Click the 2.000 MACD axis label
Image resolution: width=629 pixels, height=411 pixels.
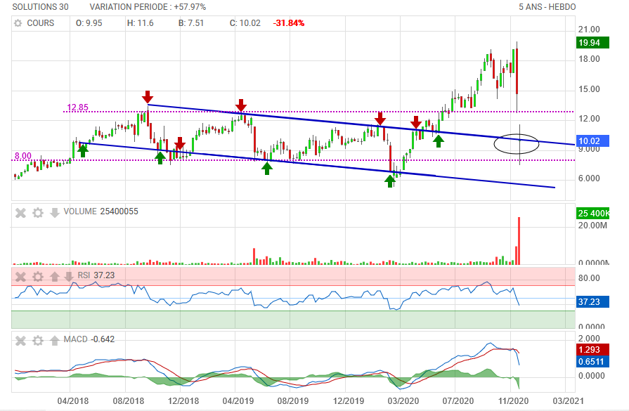coord(589,339)
